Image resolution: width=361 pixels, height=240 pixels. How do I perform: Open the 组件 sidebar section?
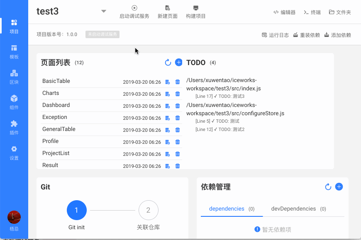[x=14, y=102]
